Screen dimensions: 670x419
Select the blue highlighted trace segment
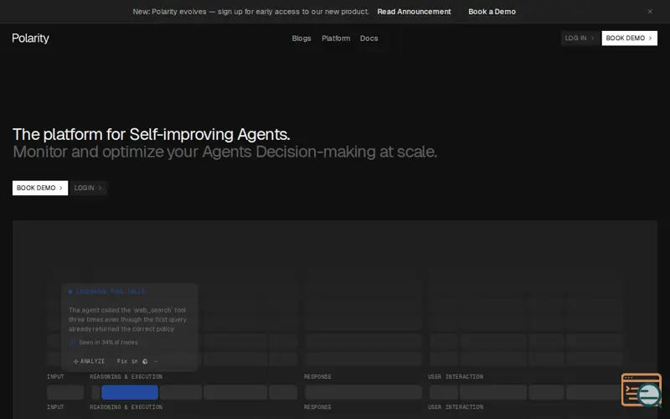[x=130, y=392]
